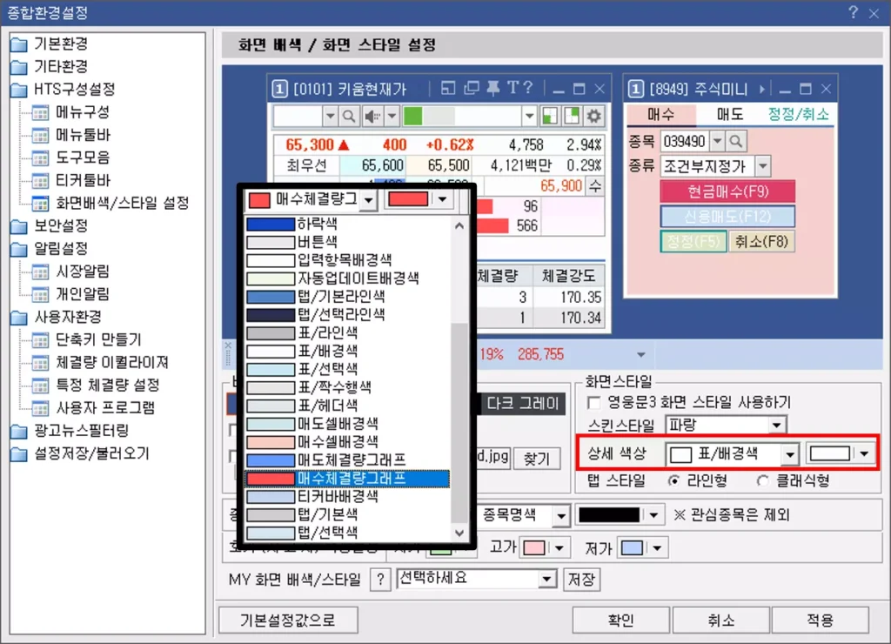891x644 pixels.
Task: Click the 확인 button
Action: coord(620,621)
